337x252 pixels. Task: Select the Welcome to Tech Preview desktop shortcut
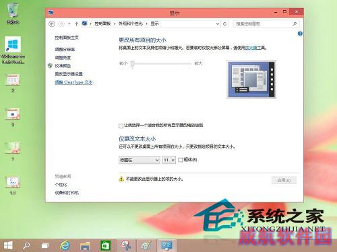tap(13, 50)
